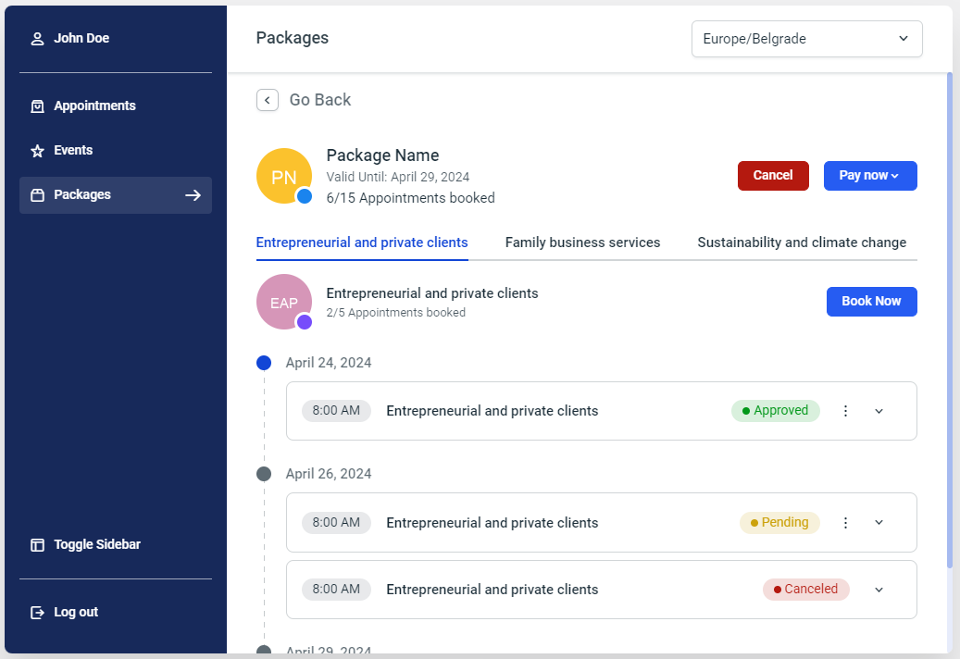Click the pink EAP service avatar
The height and width of the screenshot is (659, 960).
click(284, 302)
